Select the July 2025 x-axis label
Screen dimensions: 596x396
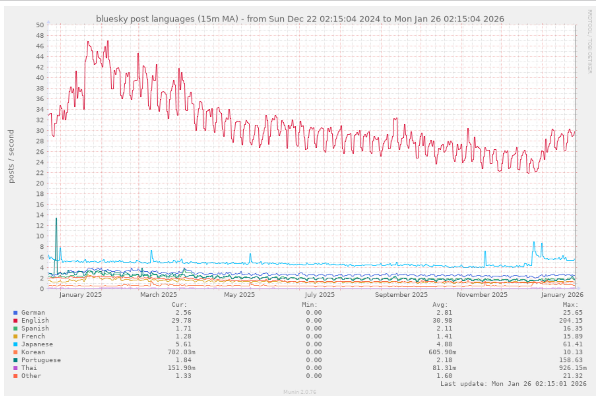click(320, 295)
